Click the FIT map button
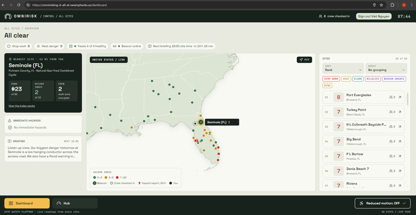The height and width of the screenshot is (215, 416). [305, 60]
